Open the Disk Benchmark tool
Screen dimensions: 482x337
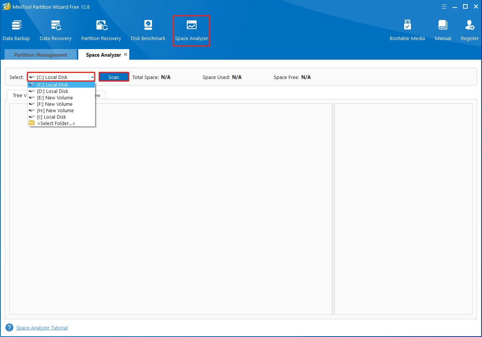(148, 28)
